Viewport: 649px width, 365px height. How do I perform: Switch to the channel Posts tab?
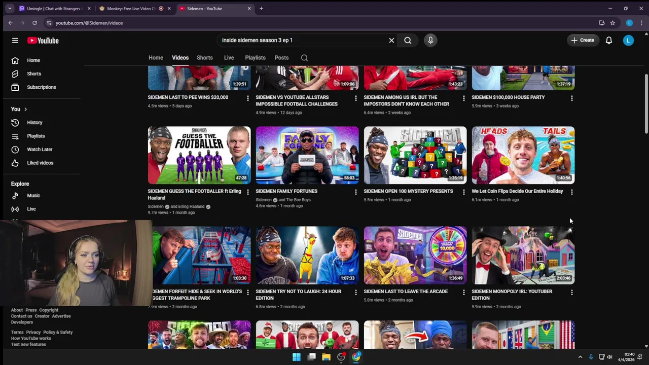click(x=281, y=58)
